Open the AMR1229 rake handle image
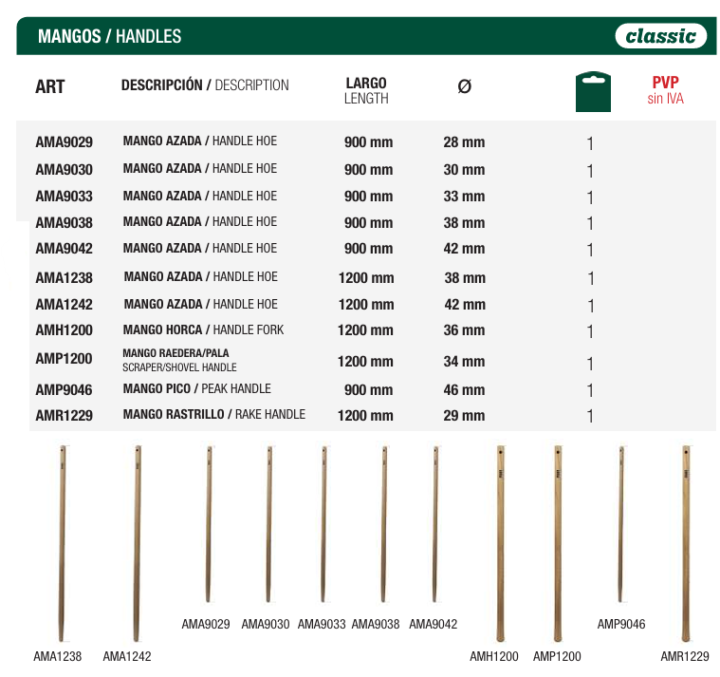 [686, 543]
